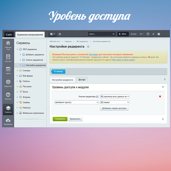Open the Сайты calendar icon
The image size is (171, 171).
click(x=8, y=70)
